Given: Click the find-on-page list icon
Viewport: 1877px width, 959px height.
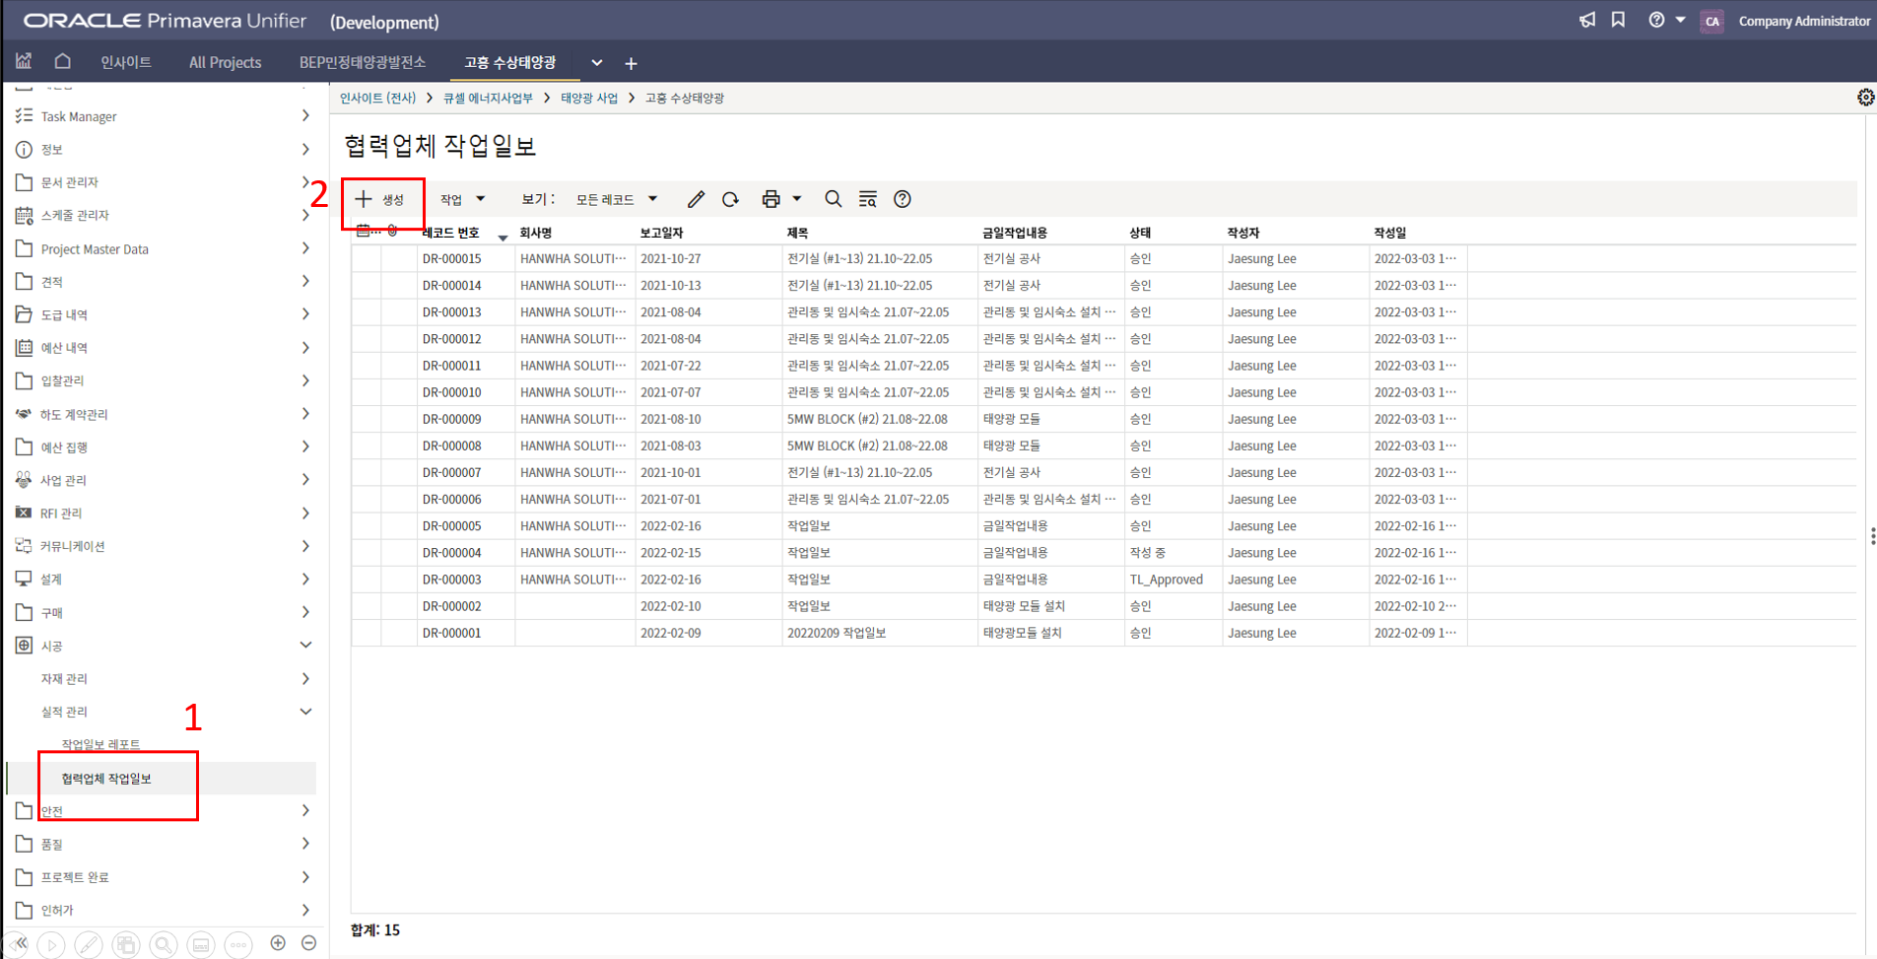Looking at the screenshot, I should coord(867,199).
